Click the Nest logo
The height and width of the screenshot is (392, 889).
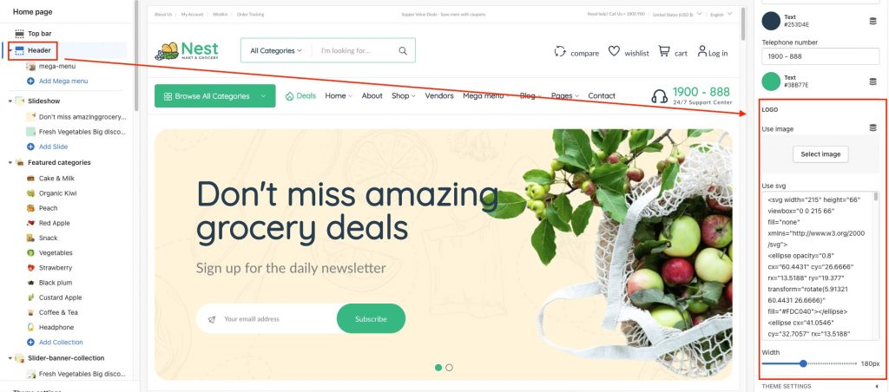187,50
